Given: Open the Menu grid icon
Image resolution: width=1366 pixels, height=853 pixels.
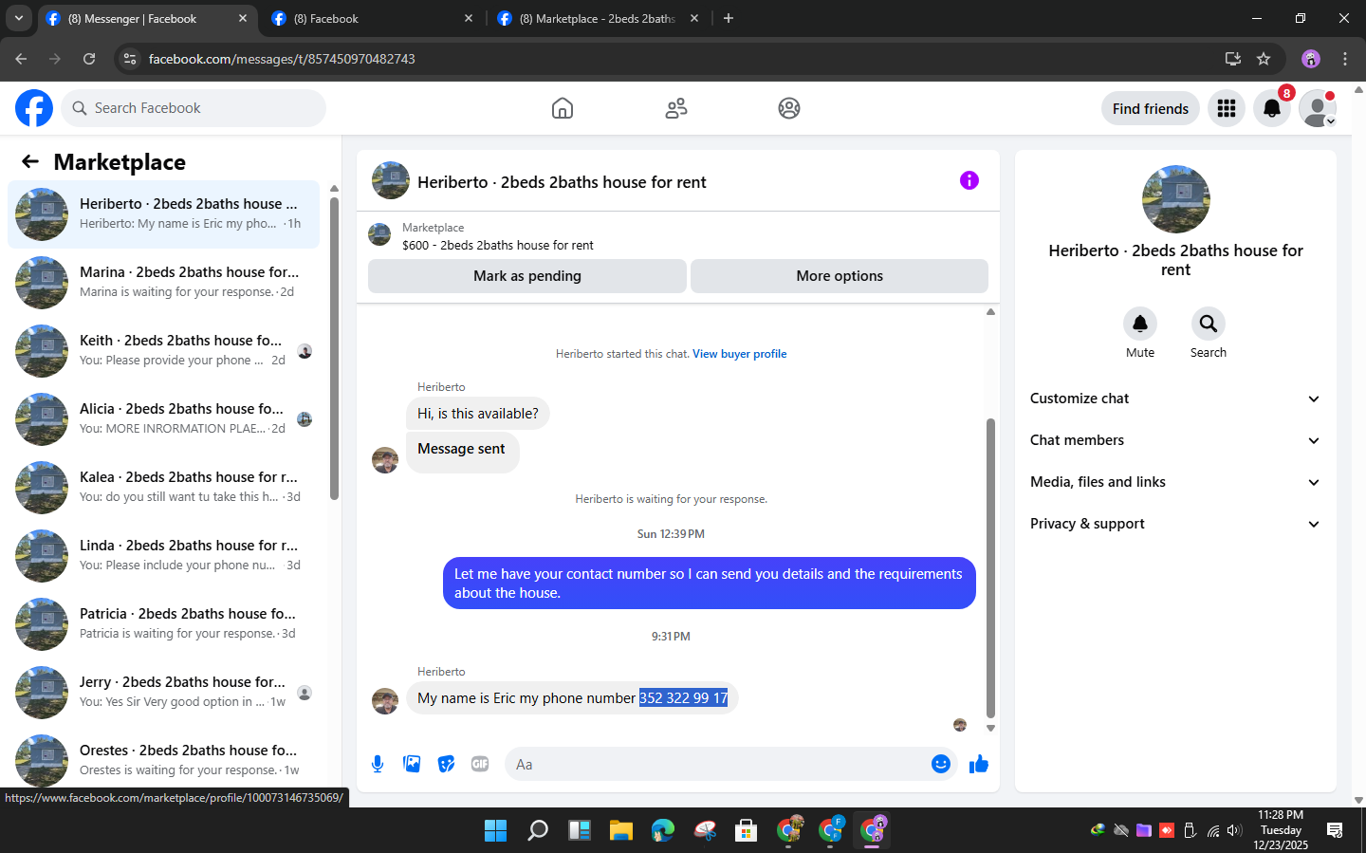Looking at the screenshot, I should pos(1227,108).
